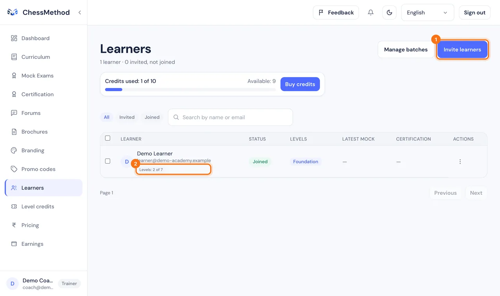Filter learners by Joined tab

(152, 117)
